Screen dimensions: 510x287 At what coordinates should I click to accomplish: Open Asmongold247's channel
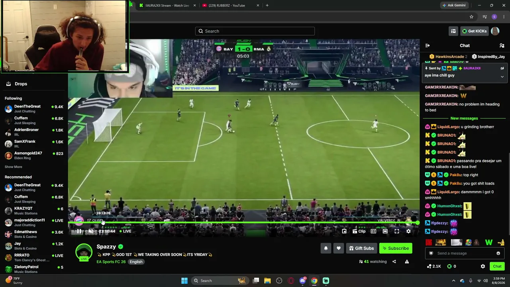[x=33, y=155]
